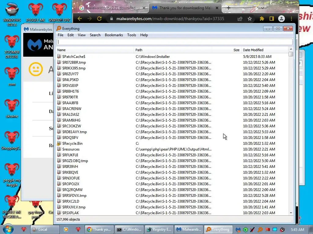Screen dimensions: 313x234
Task: Select the $PatchCache$ folder row
Action: [172, 56]
